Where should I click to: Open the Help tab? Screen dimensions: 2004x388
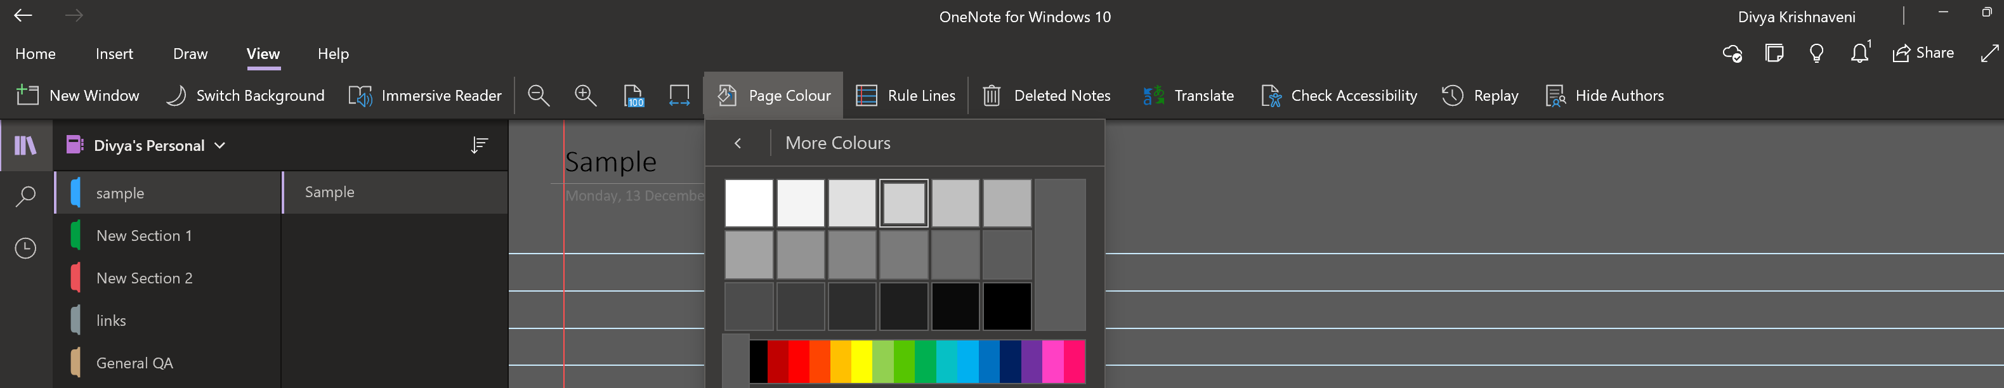click(333, 54)
